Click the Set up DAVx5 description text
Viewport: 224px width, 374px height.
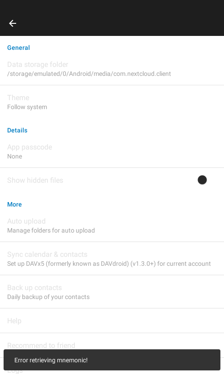[109, 264]
